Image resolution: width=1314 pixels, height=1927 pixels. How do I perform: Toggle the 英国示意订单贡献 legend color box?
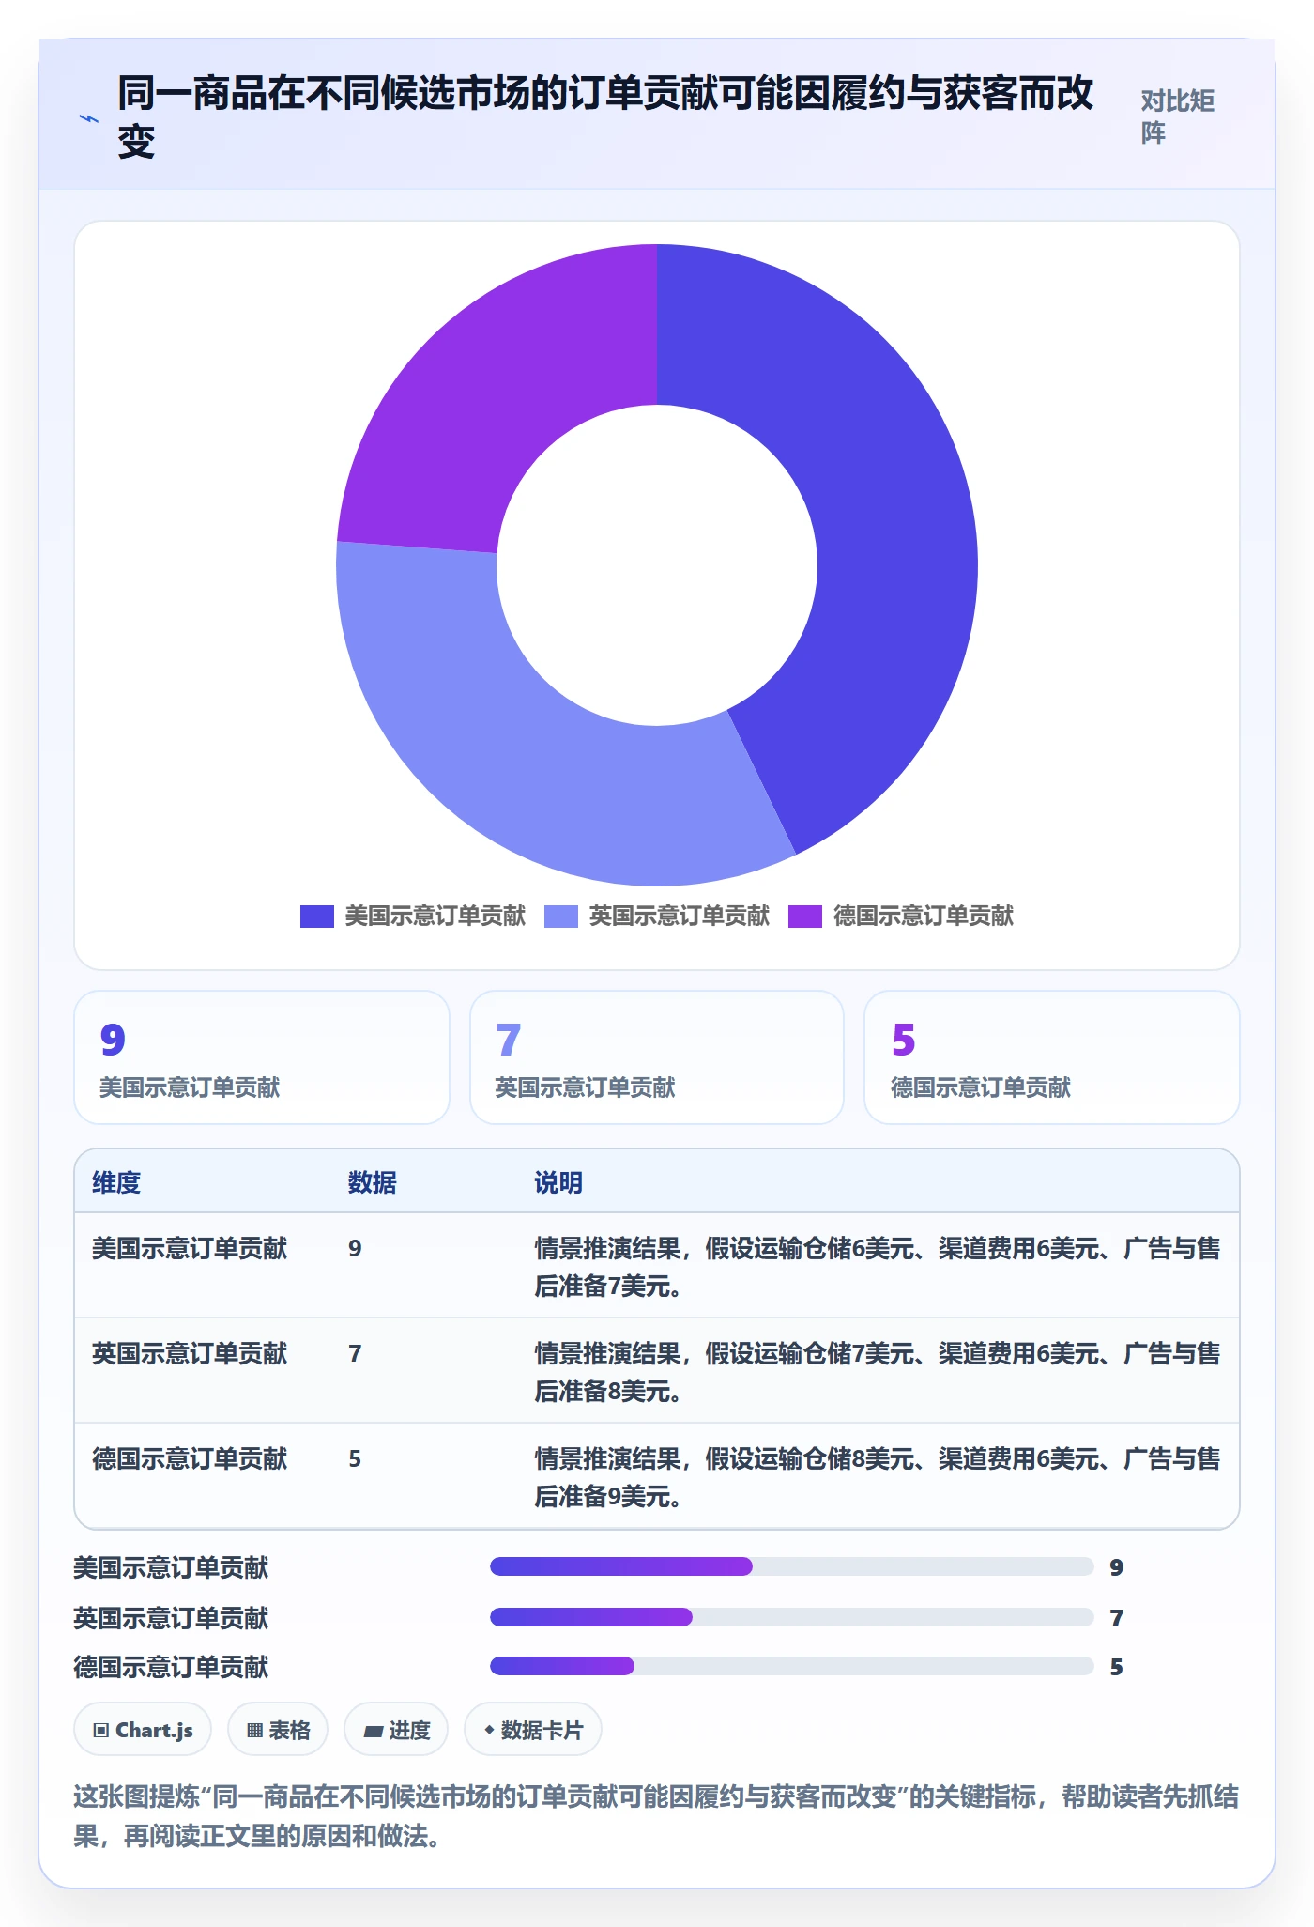[561, 916]
